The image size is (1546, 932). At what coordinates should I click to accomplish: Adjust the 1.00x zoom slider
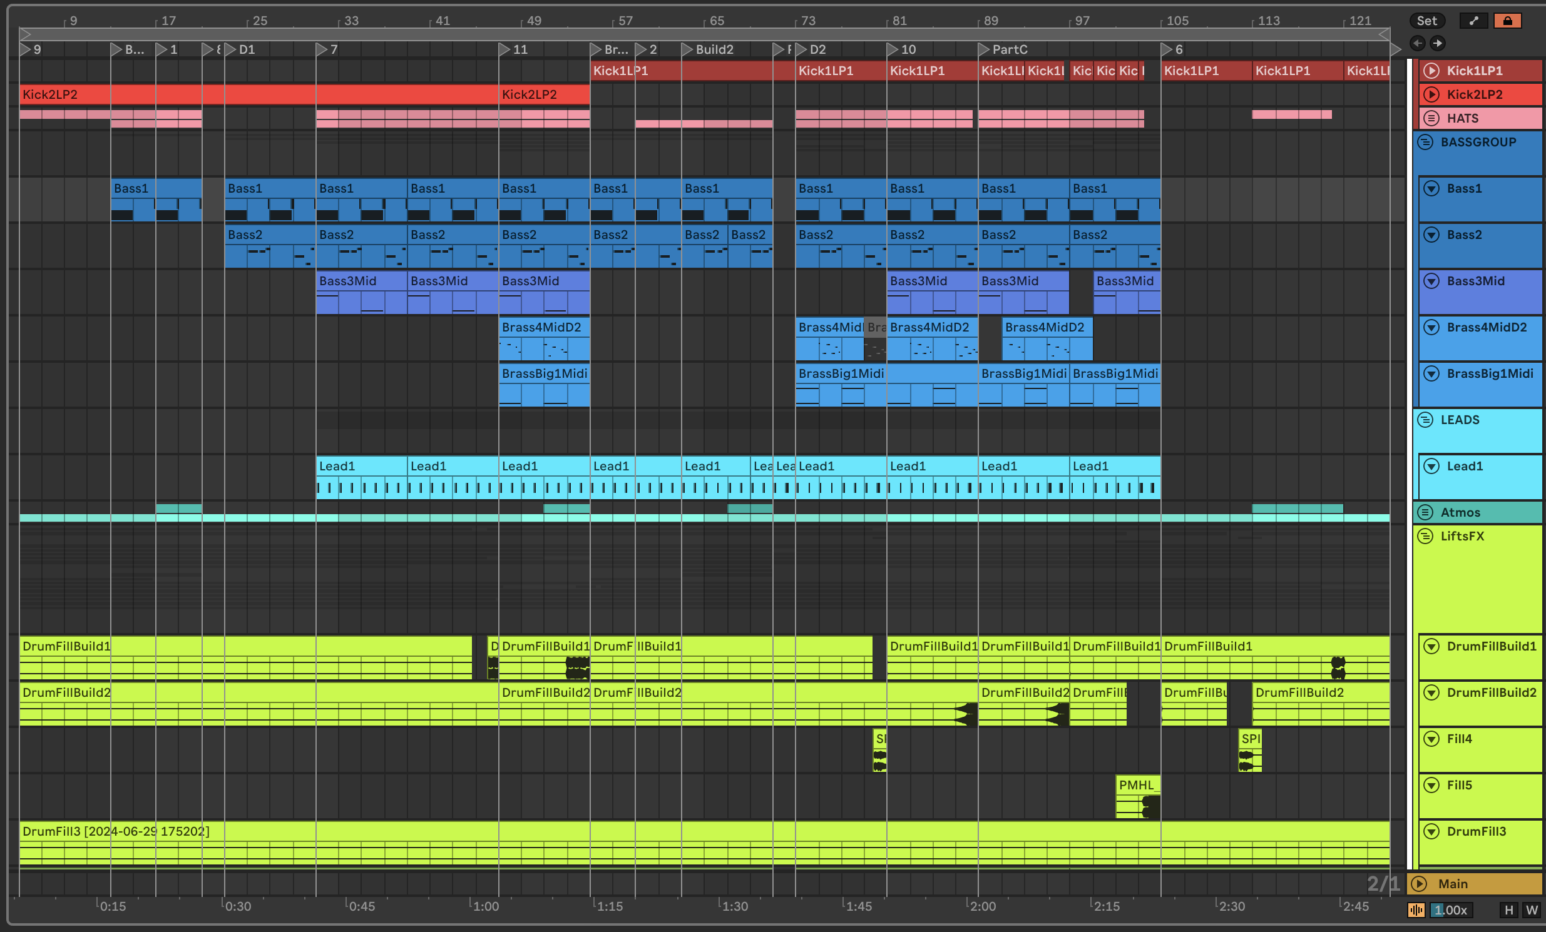1451,910
